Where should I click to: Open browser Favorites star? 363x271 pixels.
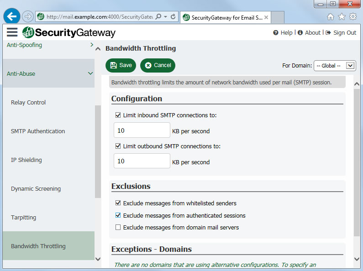(342, 16)
